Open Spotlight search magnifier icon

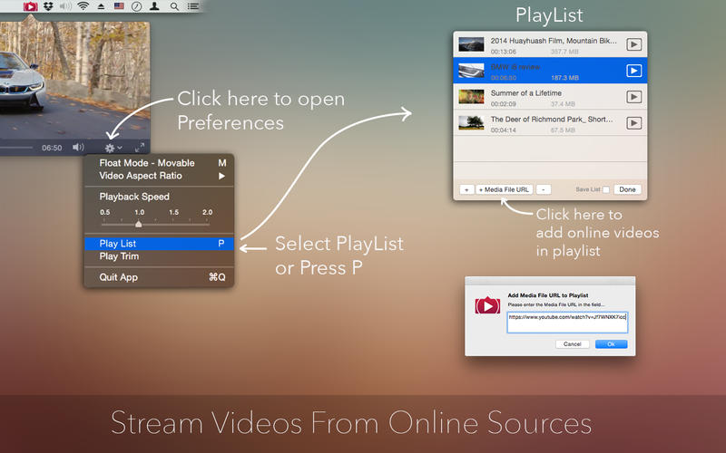[x=174, y=6]
